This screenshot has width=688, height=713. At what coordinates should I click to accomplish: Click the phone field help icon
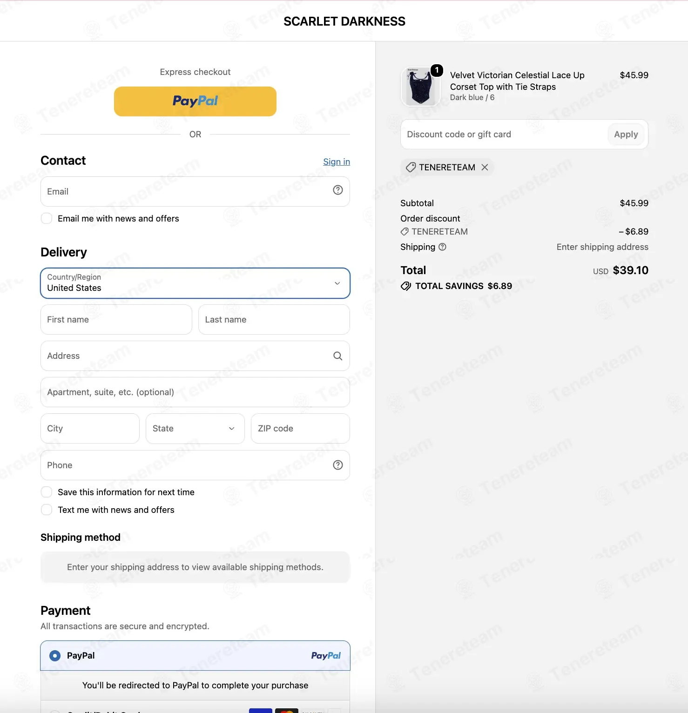click(338, 465)
